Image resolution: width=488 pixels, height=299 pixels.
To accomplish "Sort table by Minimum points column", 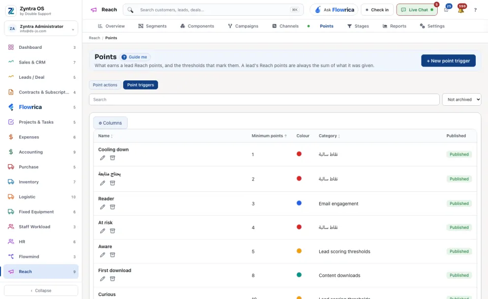I will pyautogui.click(x=269, y=136).
